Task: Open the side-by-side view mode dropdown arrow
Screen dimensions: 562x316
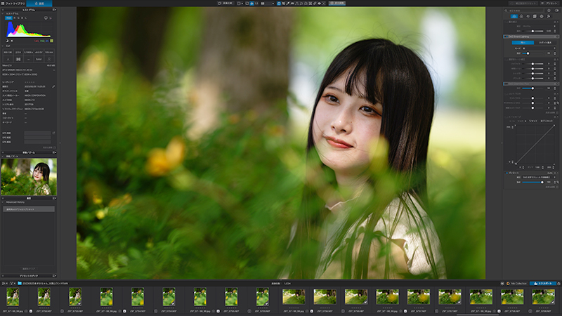Action: point(242,4)
